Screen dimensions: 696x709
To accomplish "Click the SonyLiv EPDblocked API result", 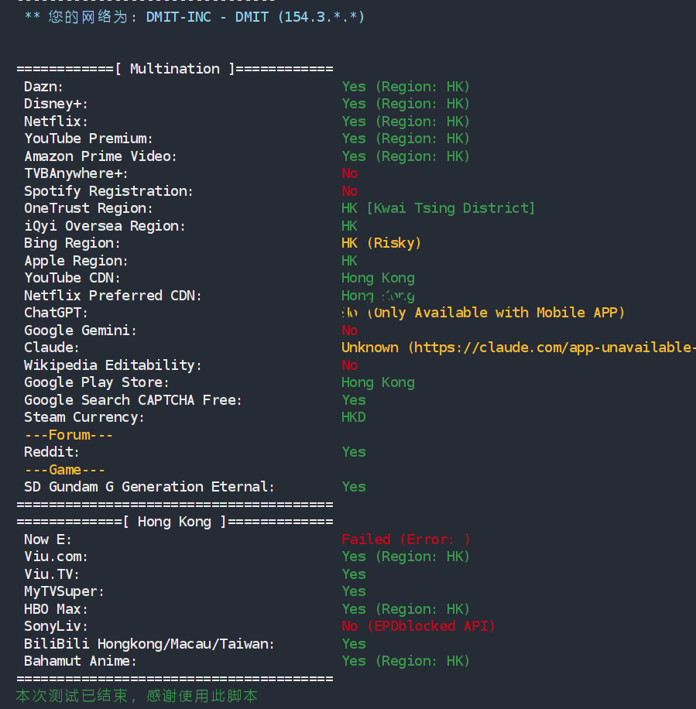I will click(418, 626).
